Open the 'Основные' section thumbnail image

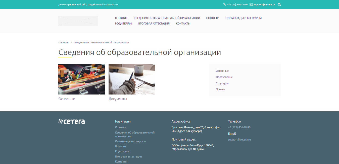click(81, 79)
